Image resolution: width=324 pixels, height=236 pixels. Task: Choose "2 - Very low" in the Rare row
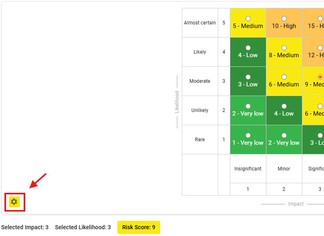pos(284,135)
